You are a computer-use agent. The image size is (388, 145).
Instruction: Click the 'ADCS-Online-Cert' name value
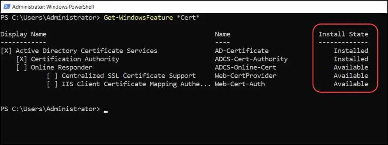tap(246, 67)
